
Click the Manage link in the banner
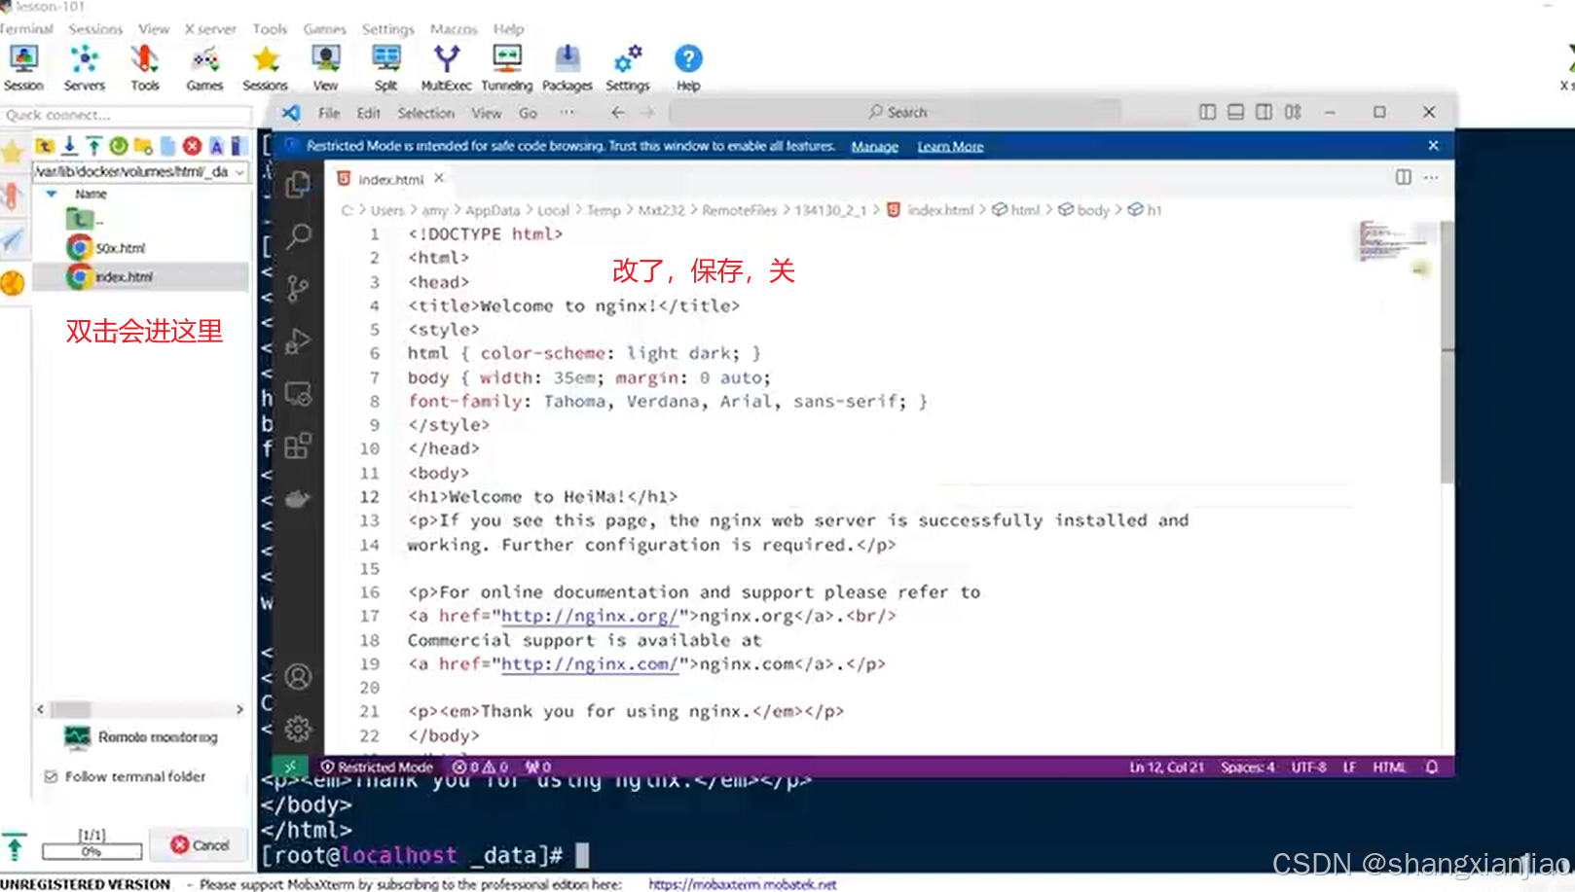874,146
